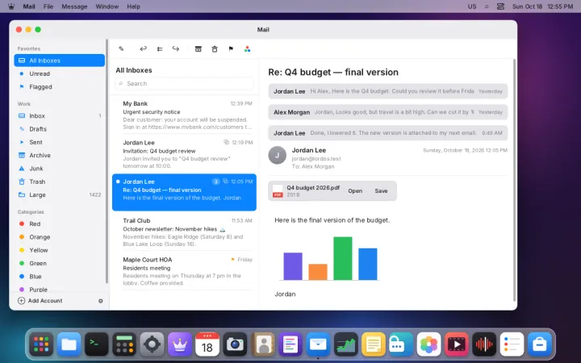This screenshot has height=363, width=581.
Task: Open the Archive folder in the sidebar
Action: pos(59,155)
